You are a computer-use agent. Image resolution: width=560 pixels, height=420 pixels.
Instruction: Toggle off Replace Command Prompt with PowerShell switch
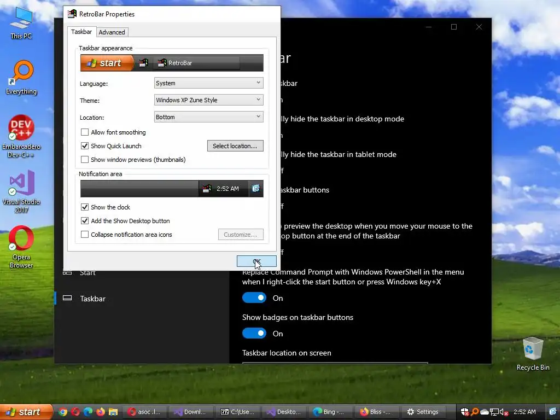coord(254,298)
